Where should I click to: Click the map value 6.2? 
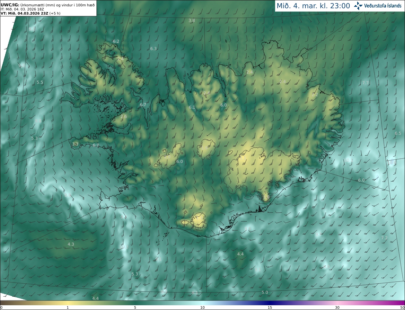[116, 41]
